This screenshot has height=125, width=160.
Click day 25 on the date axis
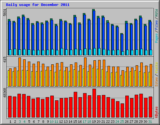122,122
